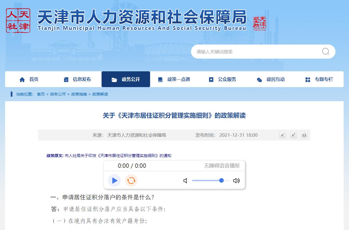The image size is (349, 230).
Task: Open the 专题专栏 navigation tab
Action: point(319,79)
